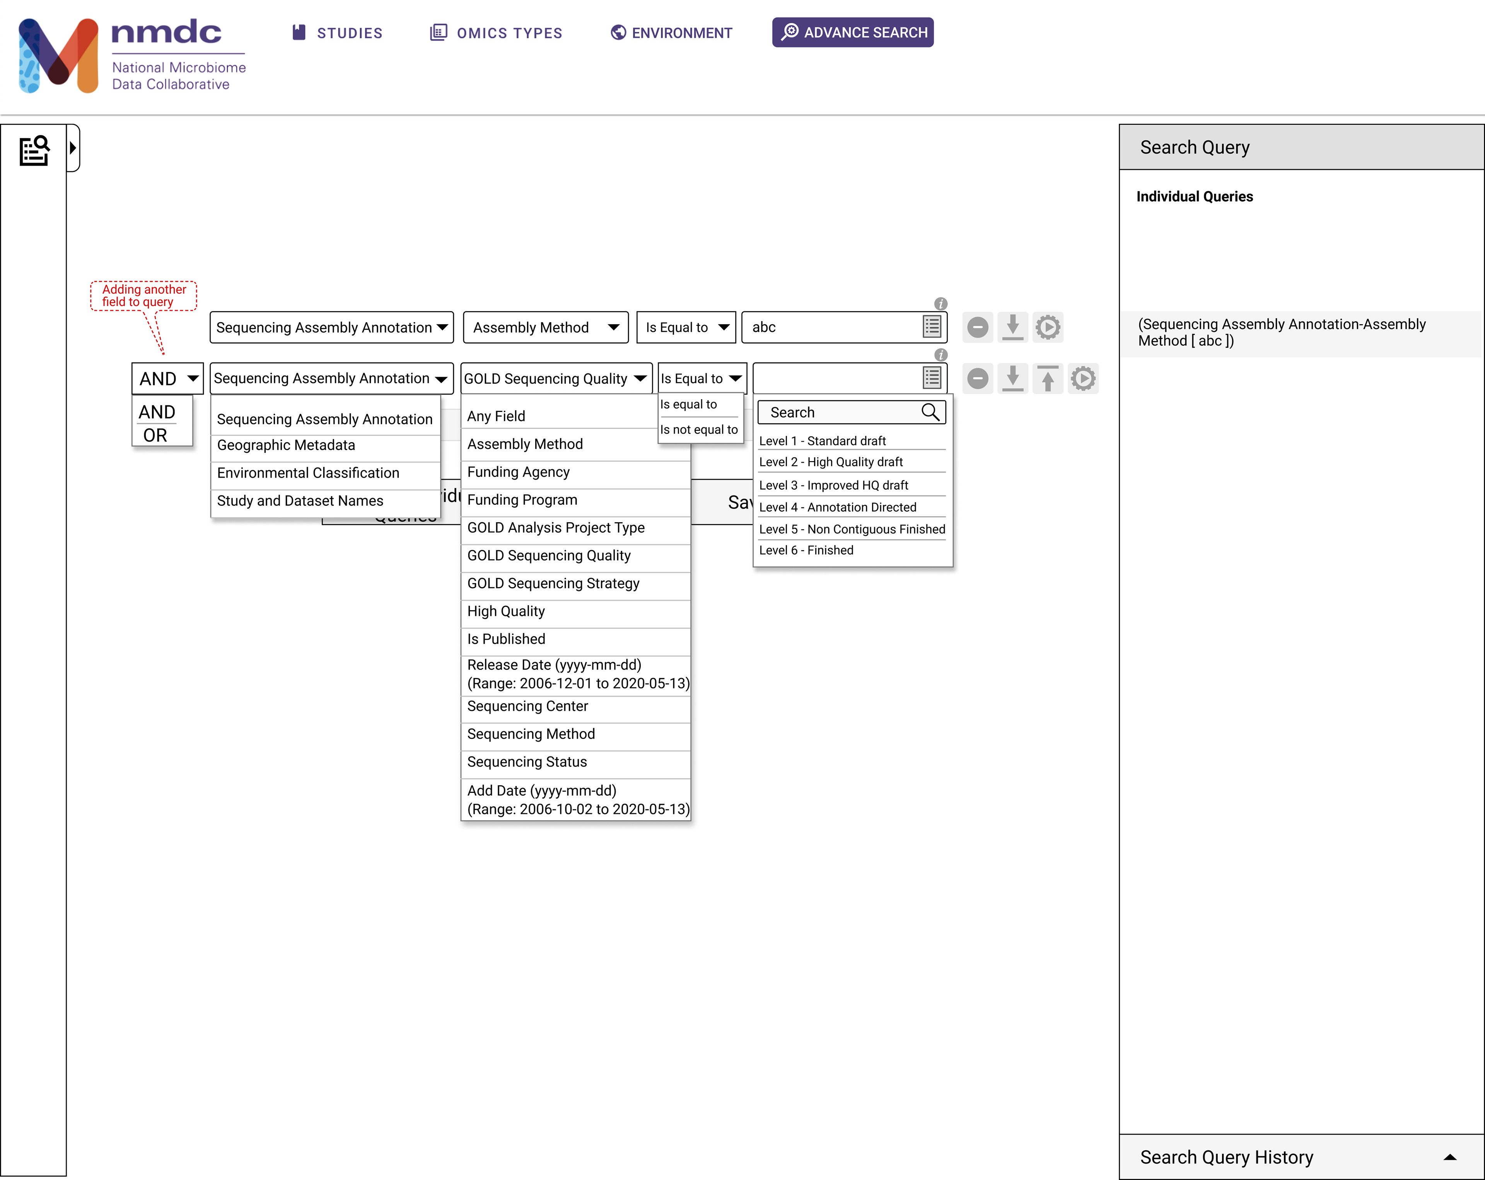This screenshot has width=1485, height=1180.
Task: Click the run gear icon in first row
Action: click(x=1048, y=327)
